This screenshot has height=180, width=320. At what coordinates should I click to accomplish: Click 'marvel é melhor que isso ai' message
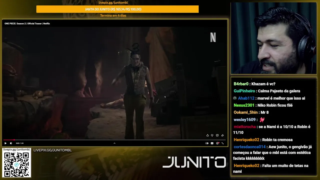[281, 98]
